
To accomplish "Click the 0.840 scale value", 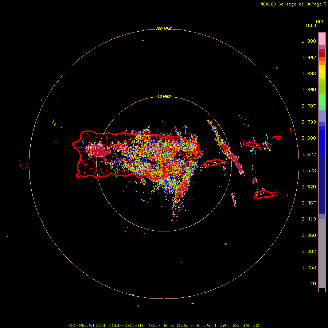I will click(309, 90).
